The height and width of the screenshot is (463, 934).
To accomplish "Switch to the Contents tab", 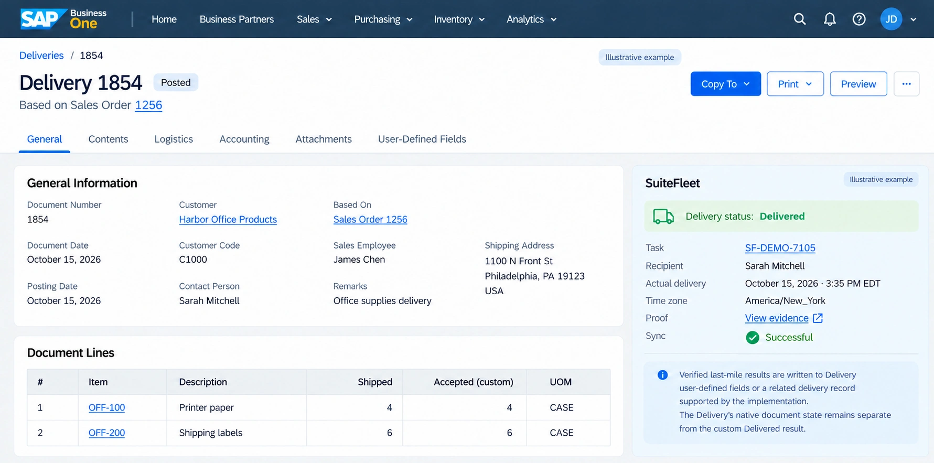I will (108, 139).
